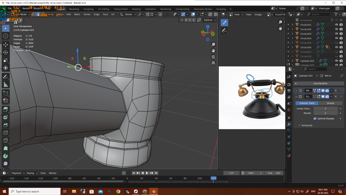
Task: Toggle camera view in the viewport
Action: click(213, 57)
